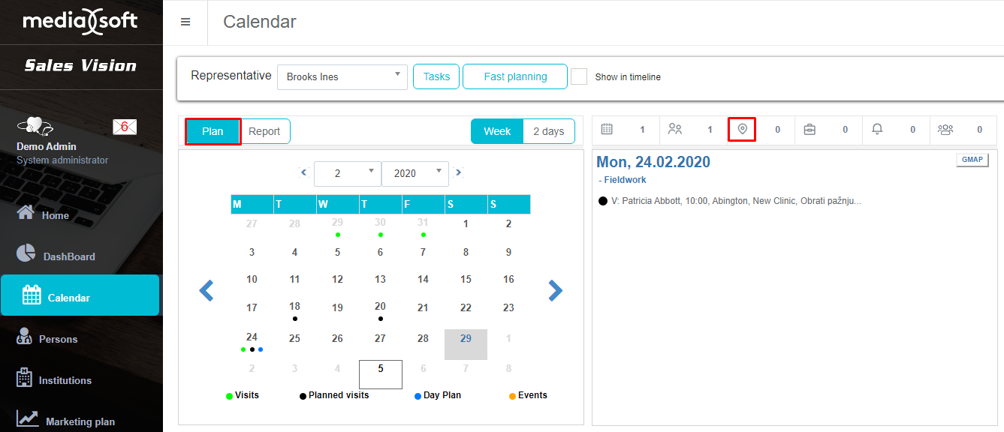The height and width of the screenshot is (432, 1004).
Task: Switch to the Week view toggle
Action: [497, 131]
